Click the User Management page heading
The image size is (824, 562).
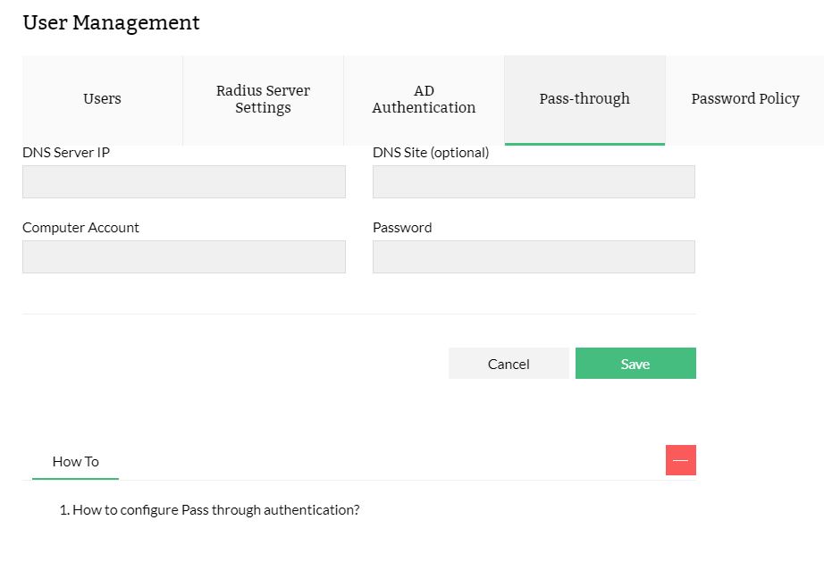pos(111,23)
